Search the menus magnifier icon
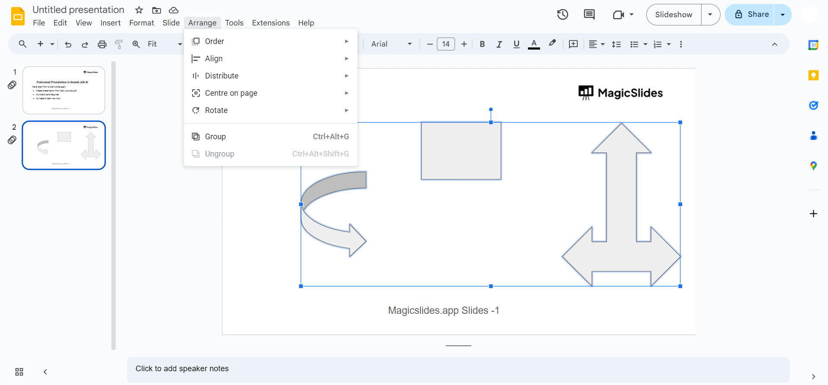Image resolution: width=828 pixels, height=385 pixels. click(x=22, y=44)
